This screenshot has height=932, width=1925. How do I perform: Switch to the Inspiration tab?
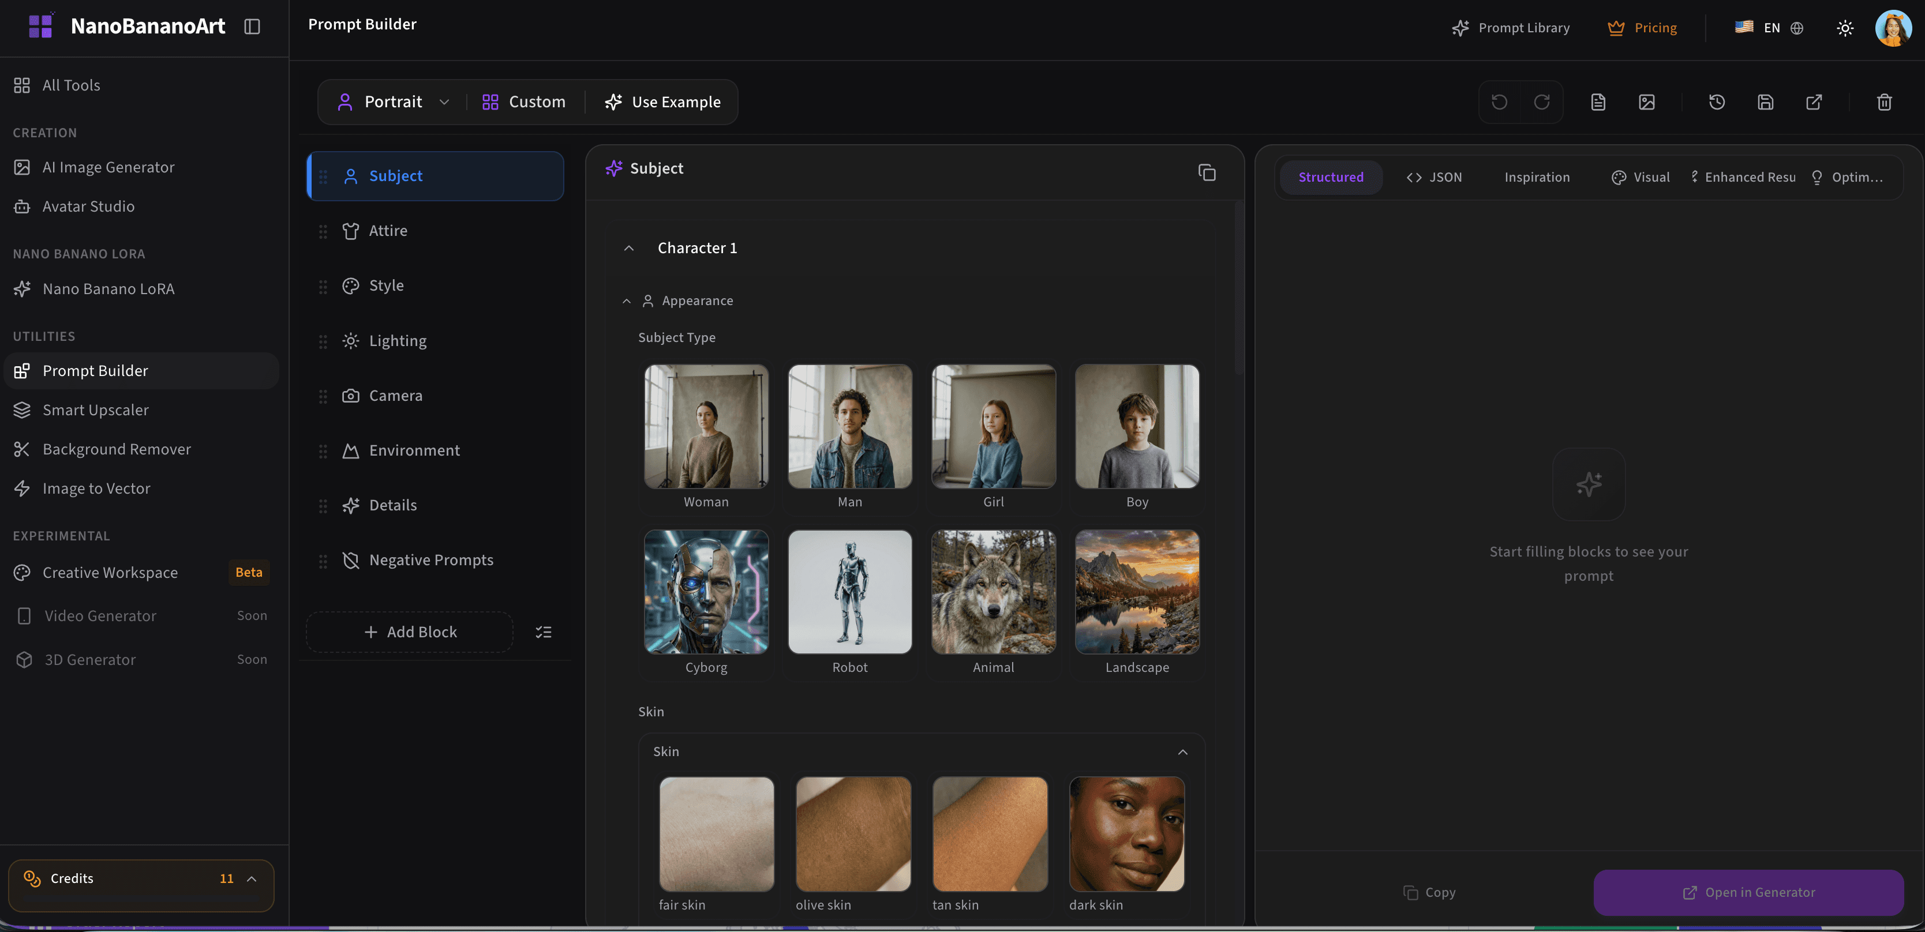[1537, 177]
